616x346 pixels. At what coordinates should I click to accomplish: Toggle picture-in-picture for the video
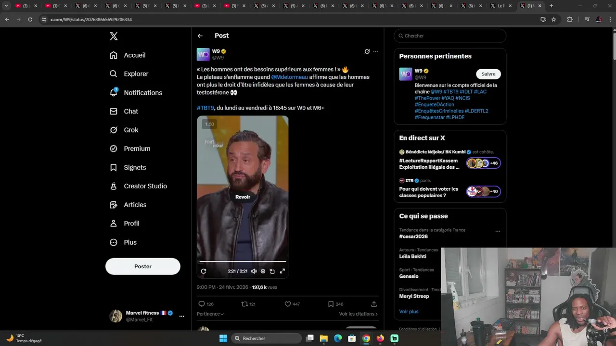(x=272, y=272)
